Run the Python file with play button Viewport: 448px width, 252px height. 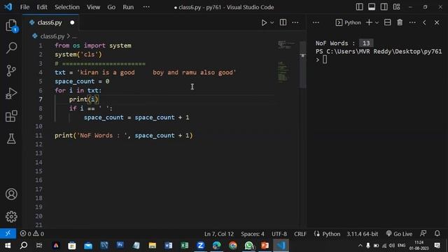(264, 22)
